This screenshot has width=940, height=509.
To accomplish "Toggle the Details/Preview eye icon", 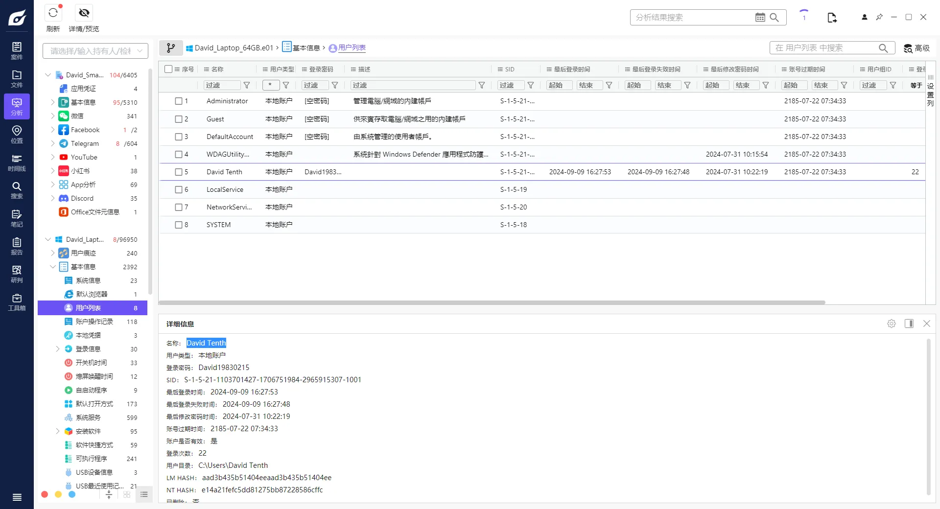I will point(84,13).
